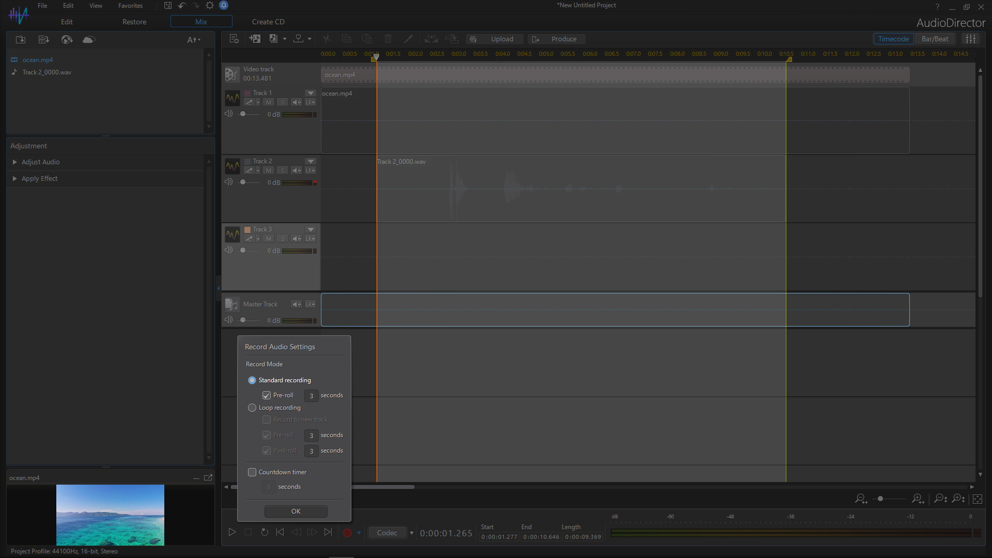Image resolution: width=992 pixels, height=558 pixels.
Task: Click the audio mixer icon
Action: 971,39
